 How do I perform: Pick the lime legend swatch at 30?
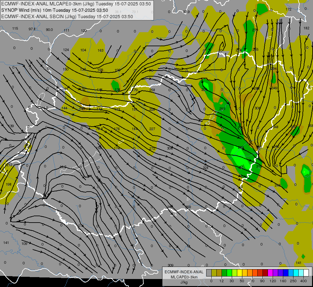234,273
